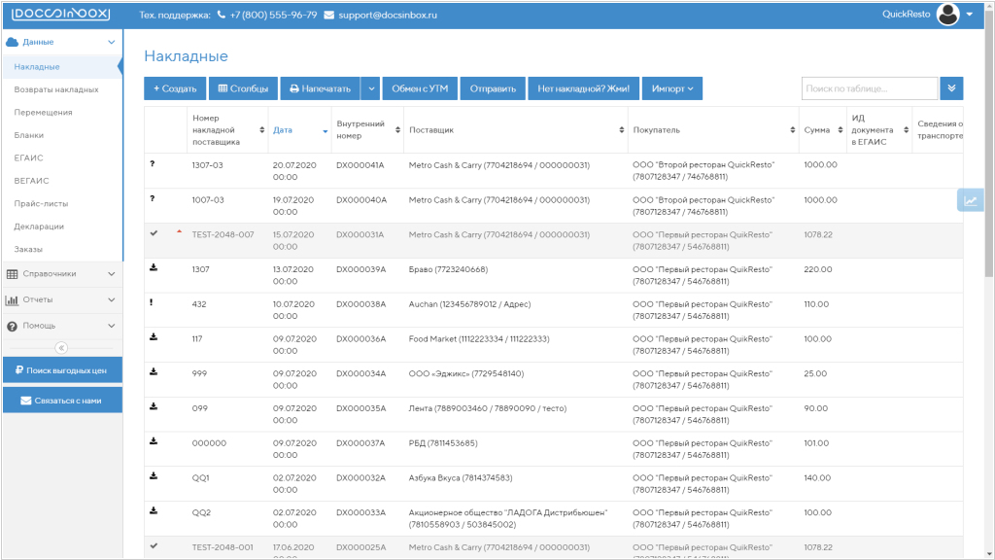Click the Создать button
The height and width of the screenshot is (560, 995).
pos(175,88)
